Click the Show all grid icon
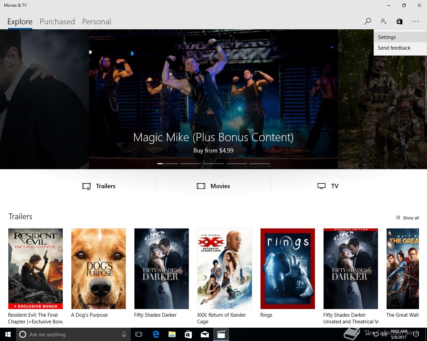427x341 pixels. coord(398,218)
